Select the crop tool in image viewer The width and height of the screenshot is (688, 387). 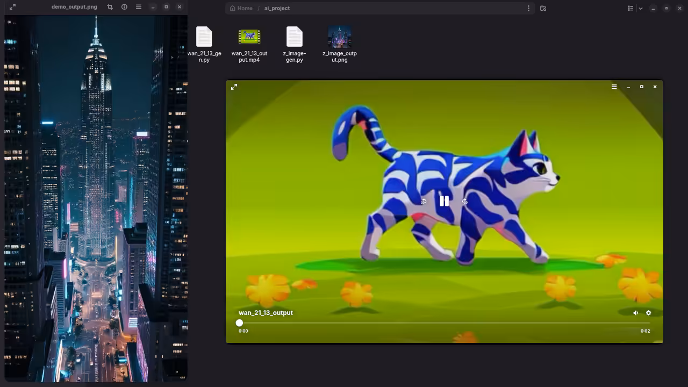pos(110,7)
